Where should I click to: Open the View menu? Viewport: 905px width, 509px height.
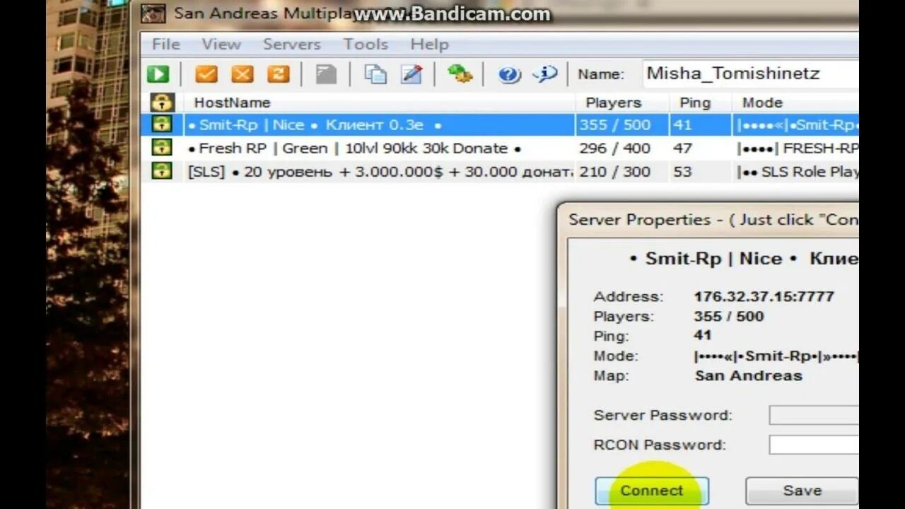(221, 45)
